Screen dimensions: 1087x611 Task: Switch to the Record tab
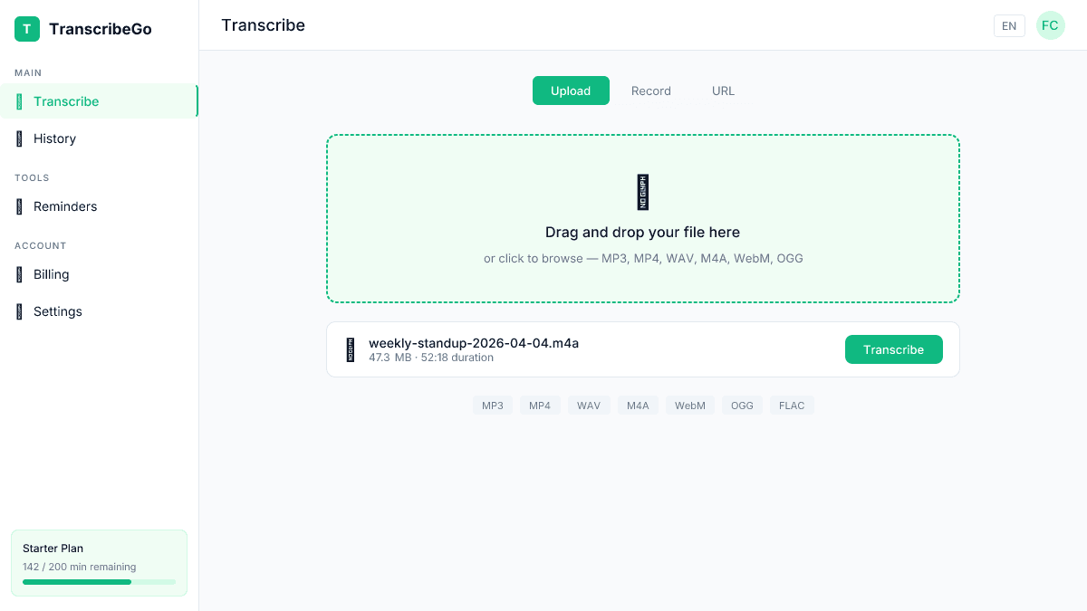[x=650, y=91]
